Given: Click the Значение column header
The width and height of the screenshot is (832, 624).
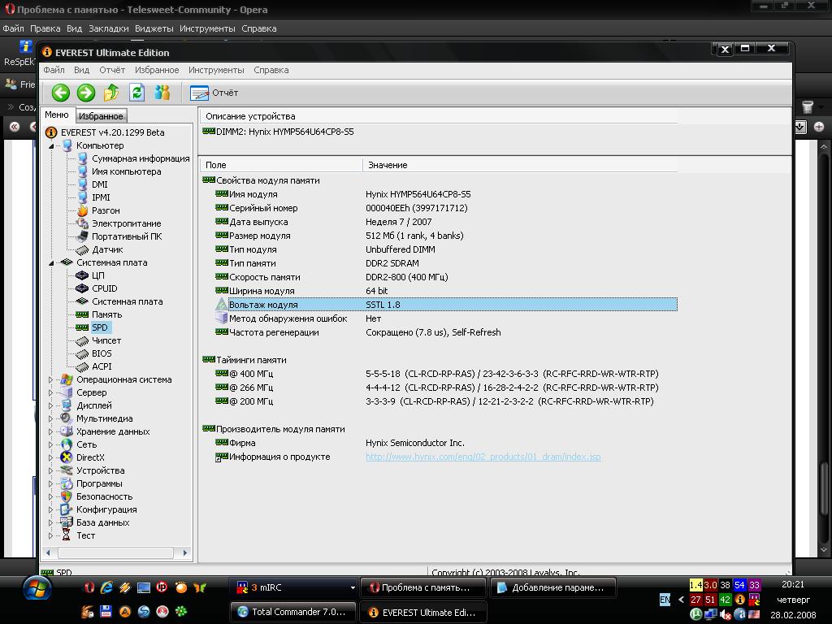Looking at the screenshot, I should tap(388, 165).
